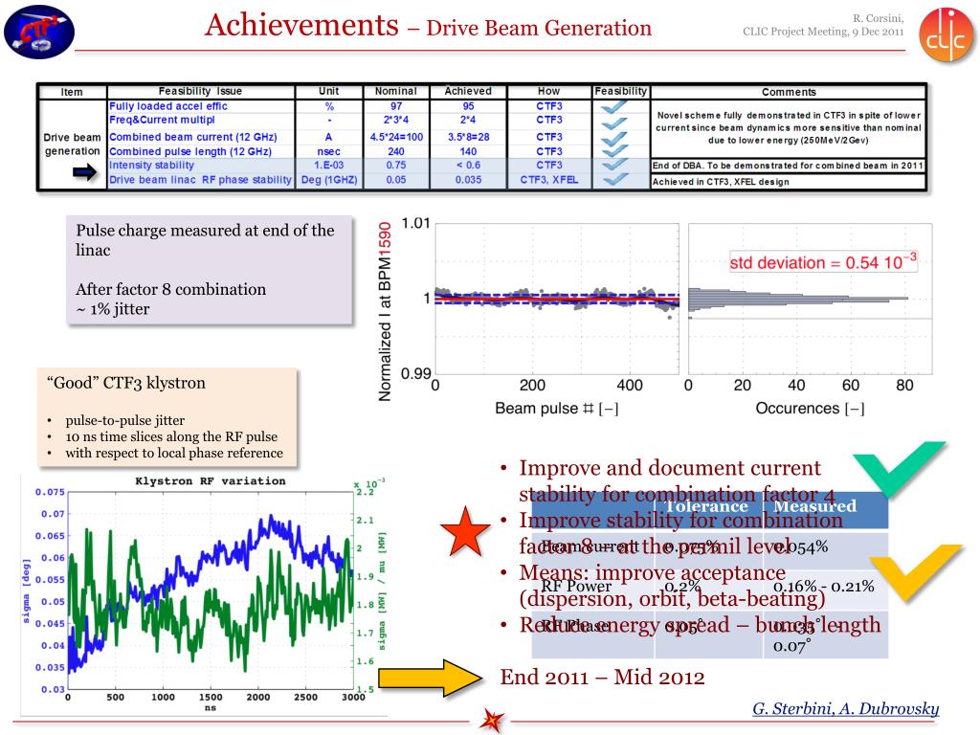Click the '< 0.6' achieved value
The height and width of the screenshot is (735, 980).
click(x=468, y=165)
